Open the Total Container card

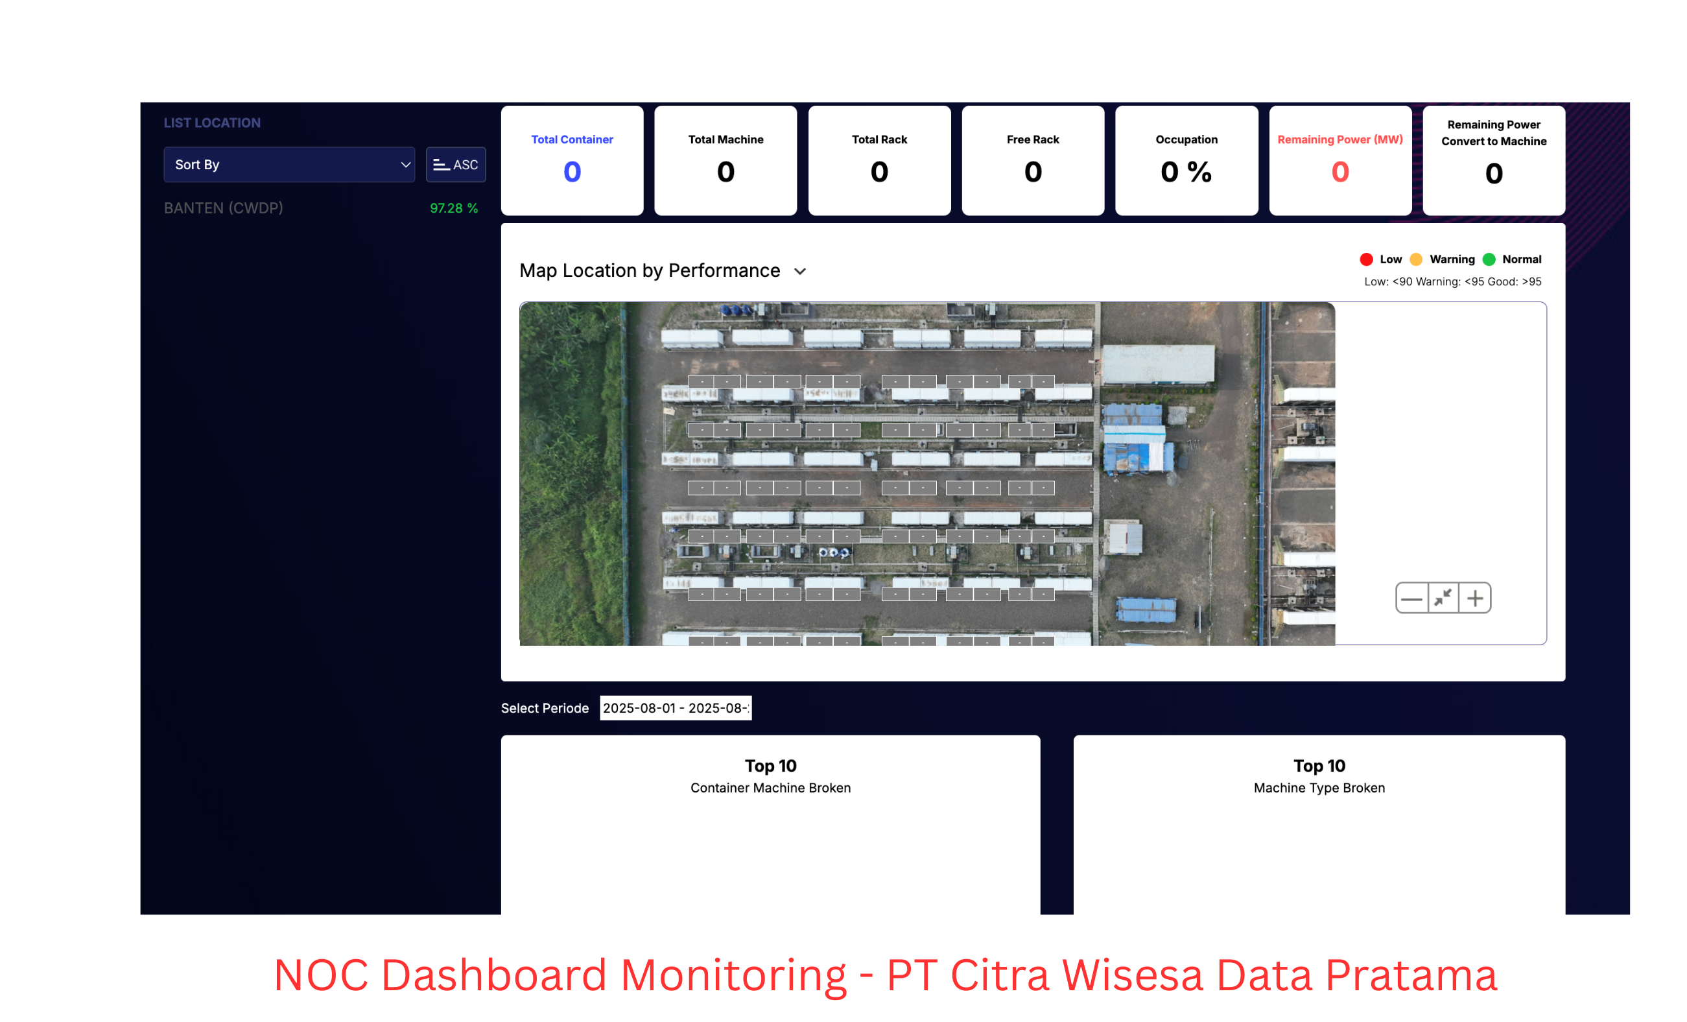click(x=572, y=160)
